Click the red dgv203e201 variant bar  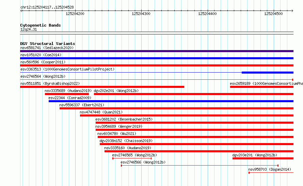pos(263,158)
